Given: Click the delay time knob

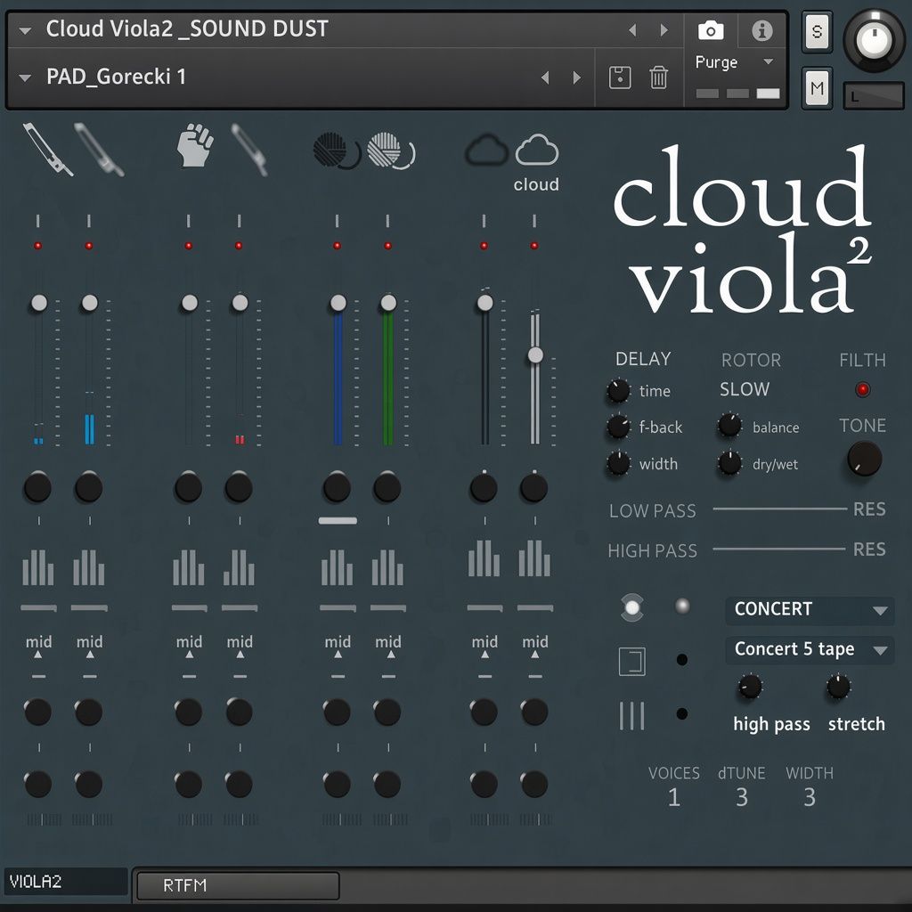Looking at the screenshot, I should click(x=618, y=391).
